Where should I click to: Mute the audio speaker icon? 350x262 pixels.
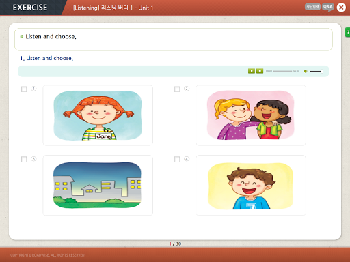tap(306, 71)
